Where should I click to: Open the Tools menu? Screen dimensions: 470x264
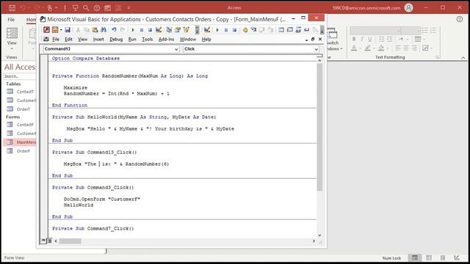[x=147, y=39]
